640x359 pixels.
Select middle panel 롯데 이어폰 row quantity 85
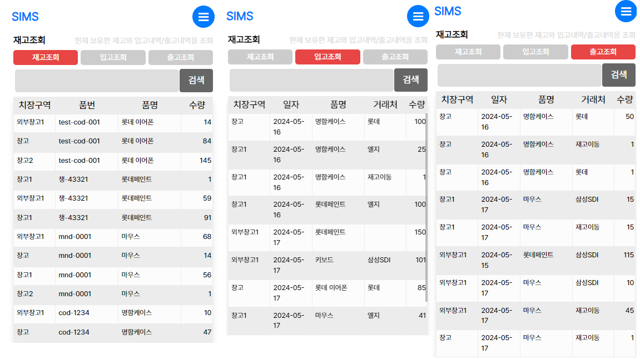pyautogui.click(x=328, y=293)
